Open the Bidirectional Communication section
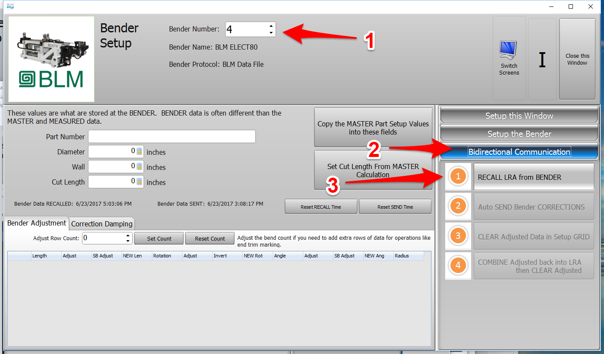The image size is (604, 354). (519, 152)
